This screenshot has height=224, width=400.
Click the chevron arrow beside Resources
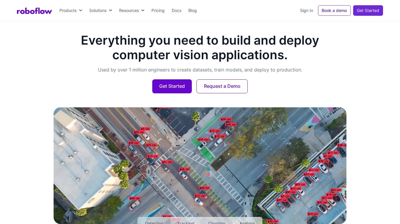click(143, 10)
